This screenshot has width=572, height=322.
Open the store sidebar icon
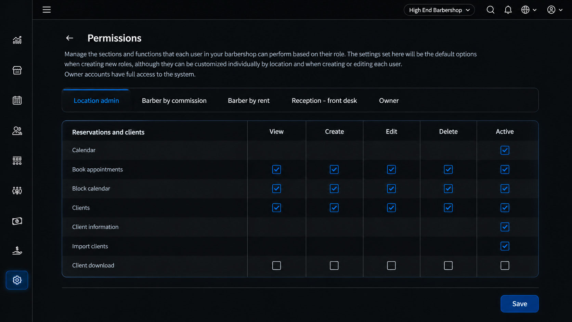click(17, 70)
